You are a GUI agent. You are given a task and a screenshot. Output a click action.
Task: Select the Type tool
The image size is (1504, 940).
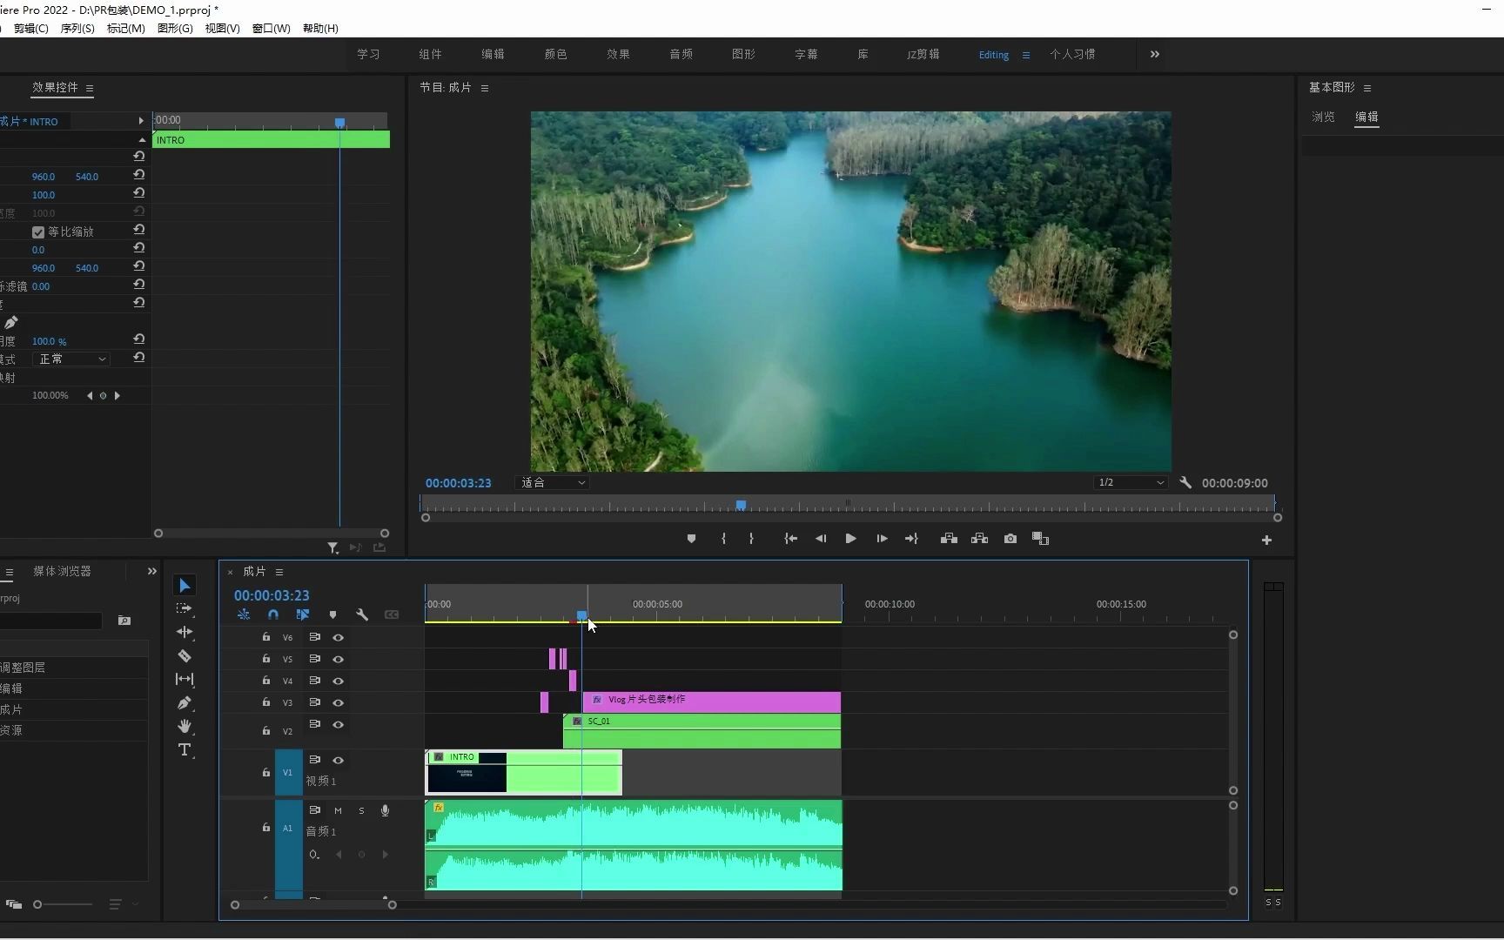coord(185,750)
